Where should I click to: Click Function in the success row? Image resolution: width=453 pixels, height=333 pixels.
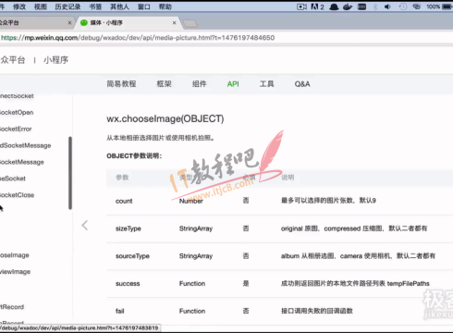(x=192, y=284)
